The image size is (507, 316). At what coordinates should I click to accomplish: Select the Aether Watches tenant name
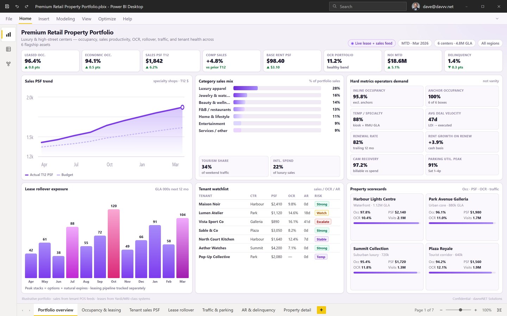coord(212,248)
